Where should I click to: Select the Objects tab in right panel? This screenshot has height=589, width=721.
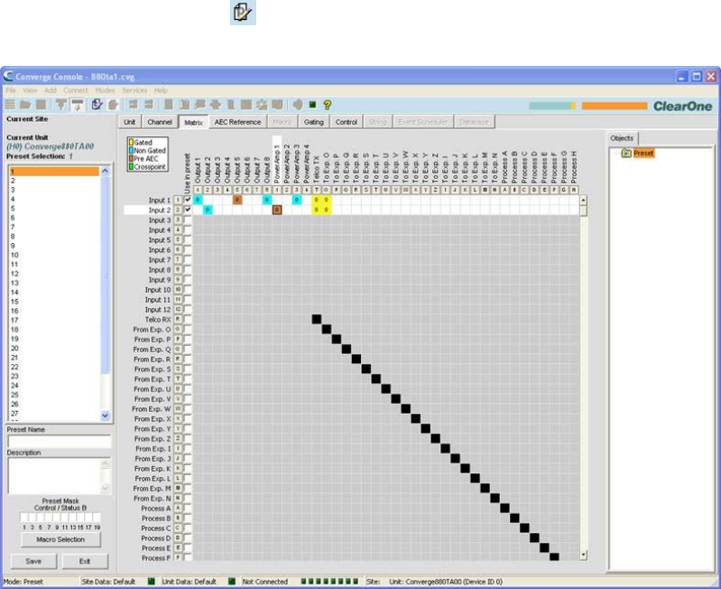[x=622, y=138]
